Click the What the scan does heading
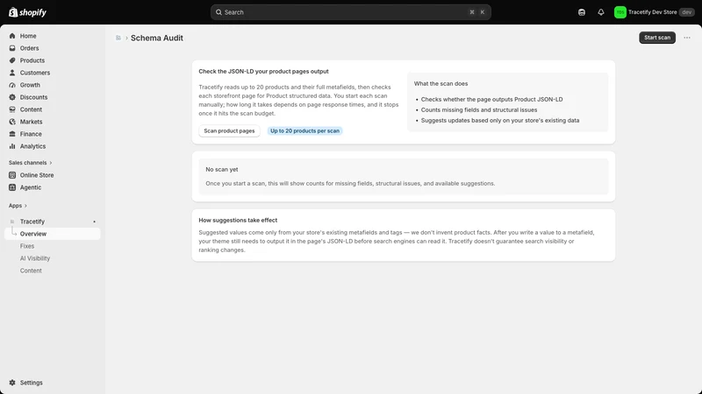Viewport: 702px width, 394px height. coord(441,83)
